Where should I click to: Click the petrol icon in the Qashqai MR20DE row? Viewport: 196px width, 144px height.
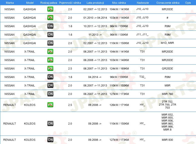(50, 9)
